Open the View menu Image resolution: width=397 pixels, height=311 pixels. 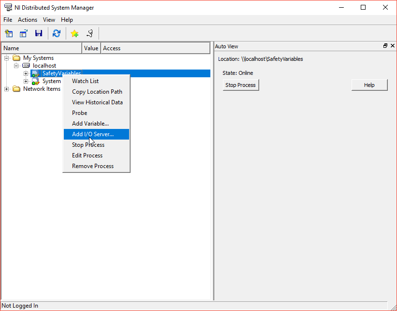[49, 20]
